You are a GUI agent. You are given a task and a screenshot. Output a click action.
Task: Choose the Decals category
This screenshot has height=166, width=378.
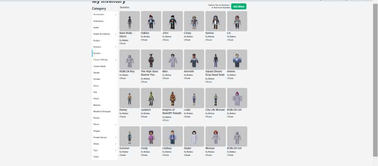(x=96, y=73)
